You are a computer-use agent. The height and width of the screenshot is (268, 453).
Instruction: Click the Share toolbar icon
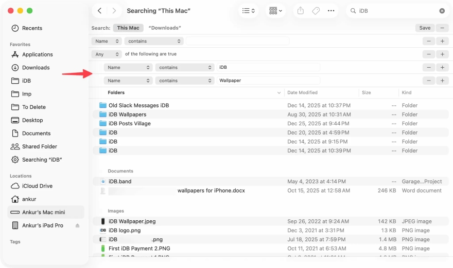click(301, 11)
